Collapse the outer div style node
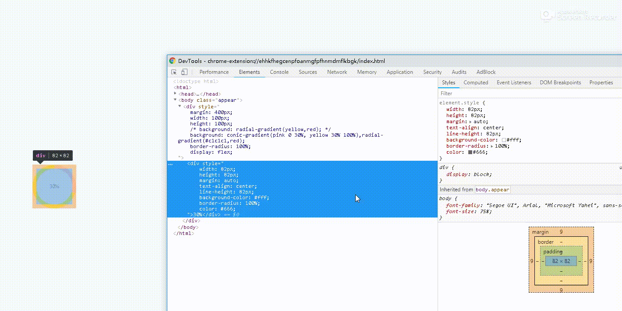This screenshot has width=622, height=311. [180, 106]
